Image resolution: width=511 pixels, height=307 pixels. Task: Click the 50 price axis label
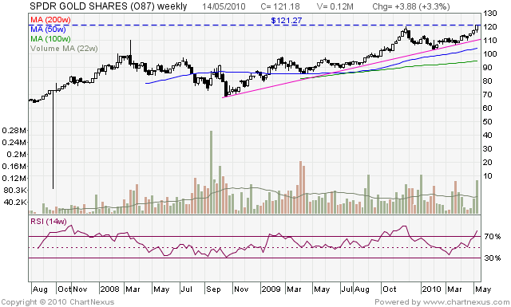[x=488, y=122]
